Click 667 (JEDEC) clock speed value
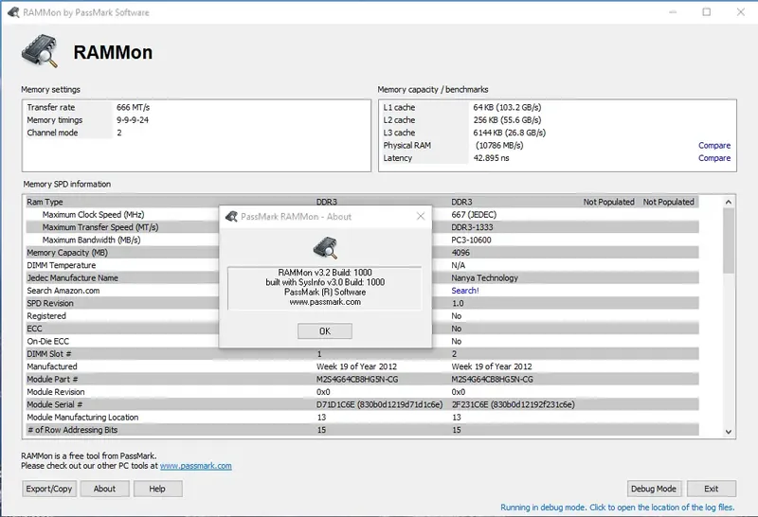This screenshot has width=758, height=517. (x=474, y=215)
